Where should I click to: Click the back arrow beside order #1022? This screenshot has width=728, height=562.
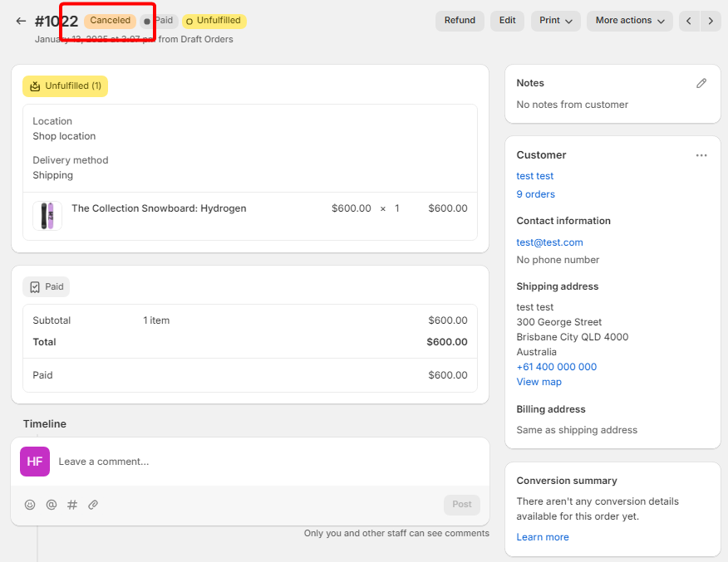point(21,21)
